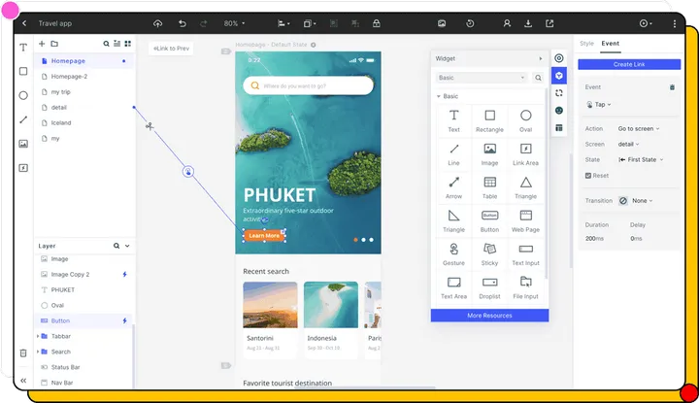Open the history clock icon in toolbar
The width and height of the screenshot is (699, 403).
[x=470, y=23]
